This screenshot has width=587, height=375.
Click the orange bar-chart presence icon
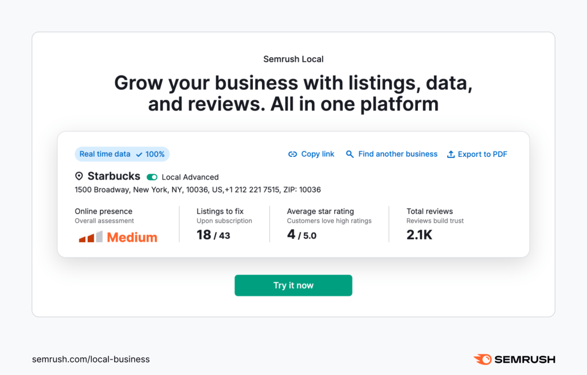tap(91, 237)
